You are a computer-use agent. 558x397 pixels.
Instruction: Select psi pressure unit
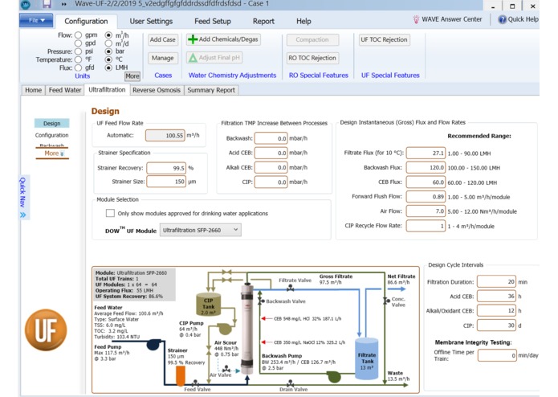pyautogui.click(x=79, y=51)
